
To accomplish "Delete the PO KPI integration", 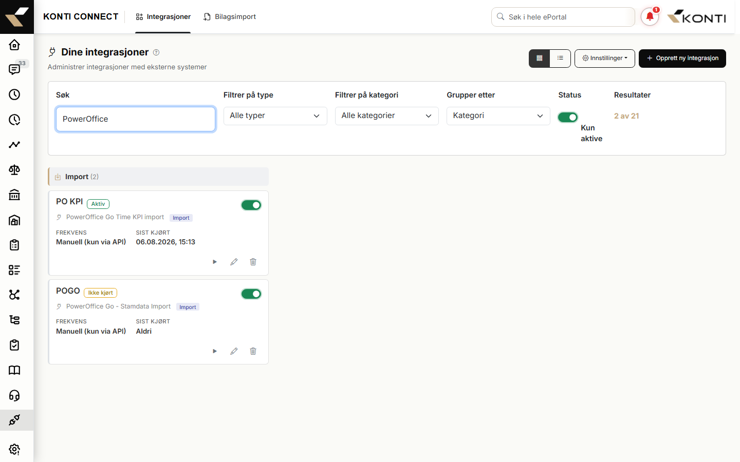I will tap(253, 262).
